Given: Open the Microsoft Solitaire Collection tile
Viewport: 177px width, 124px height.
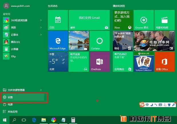Looking at the screenshot, I should pos(144,62).
